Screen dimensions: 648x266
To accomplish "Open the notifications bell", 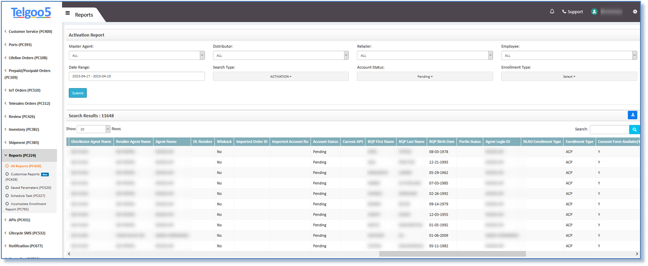I will click(552, 11).
